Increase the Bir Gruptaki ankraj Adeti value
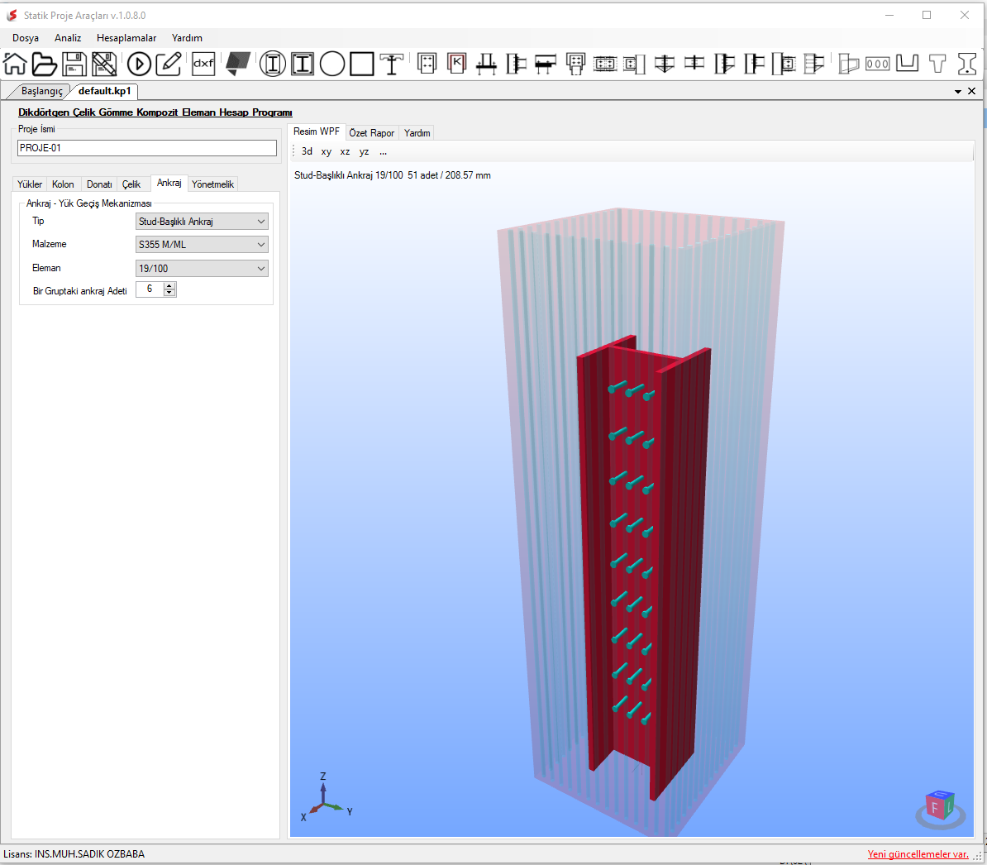 tap(169, 285)
